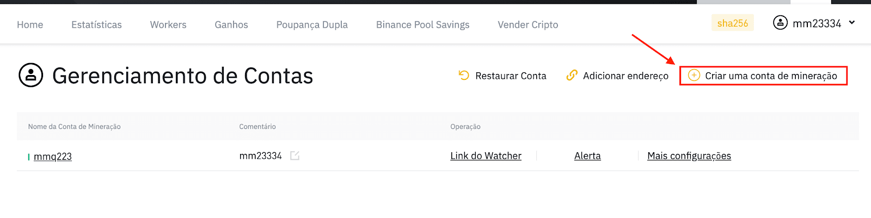Select the sha256 algorithm badge

pos(733,23)
